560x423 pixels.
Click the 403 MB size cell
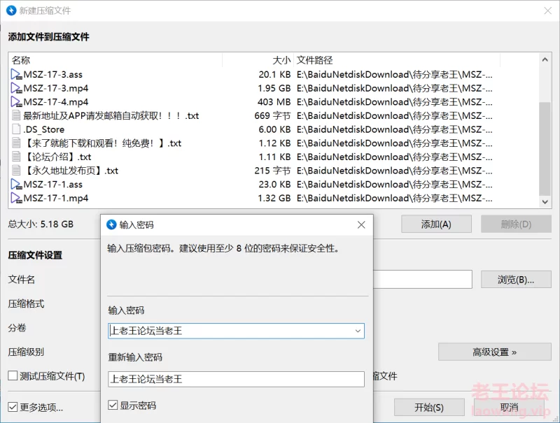click(x=274, y=102)
